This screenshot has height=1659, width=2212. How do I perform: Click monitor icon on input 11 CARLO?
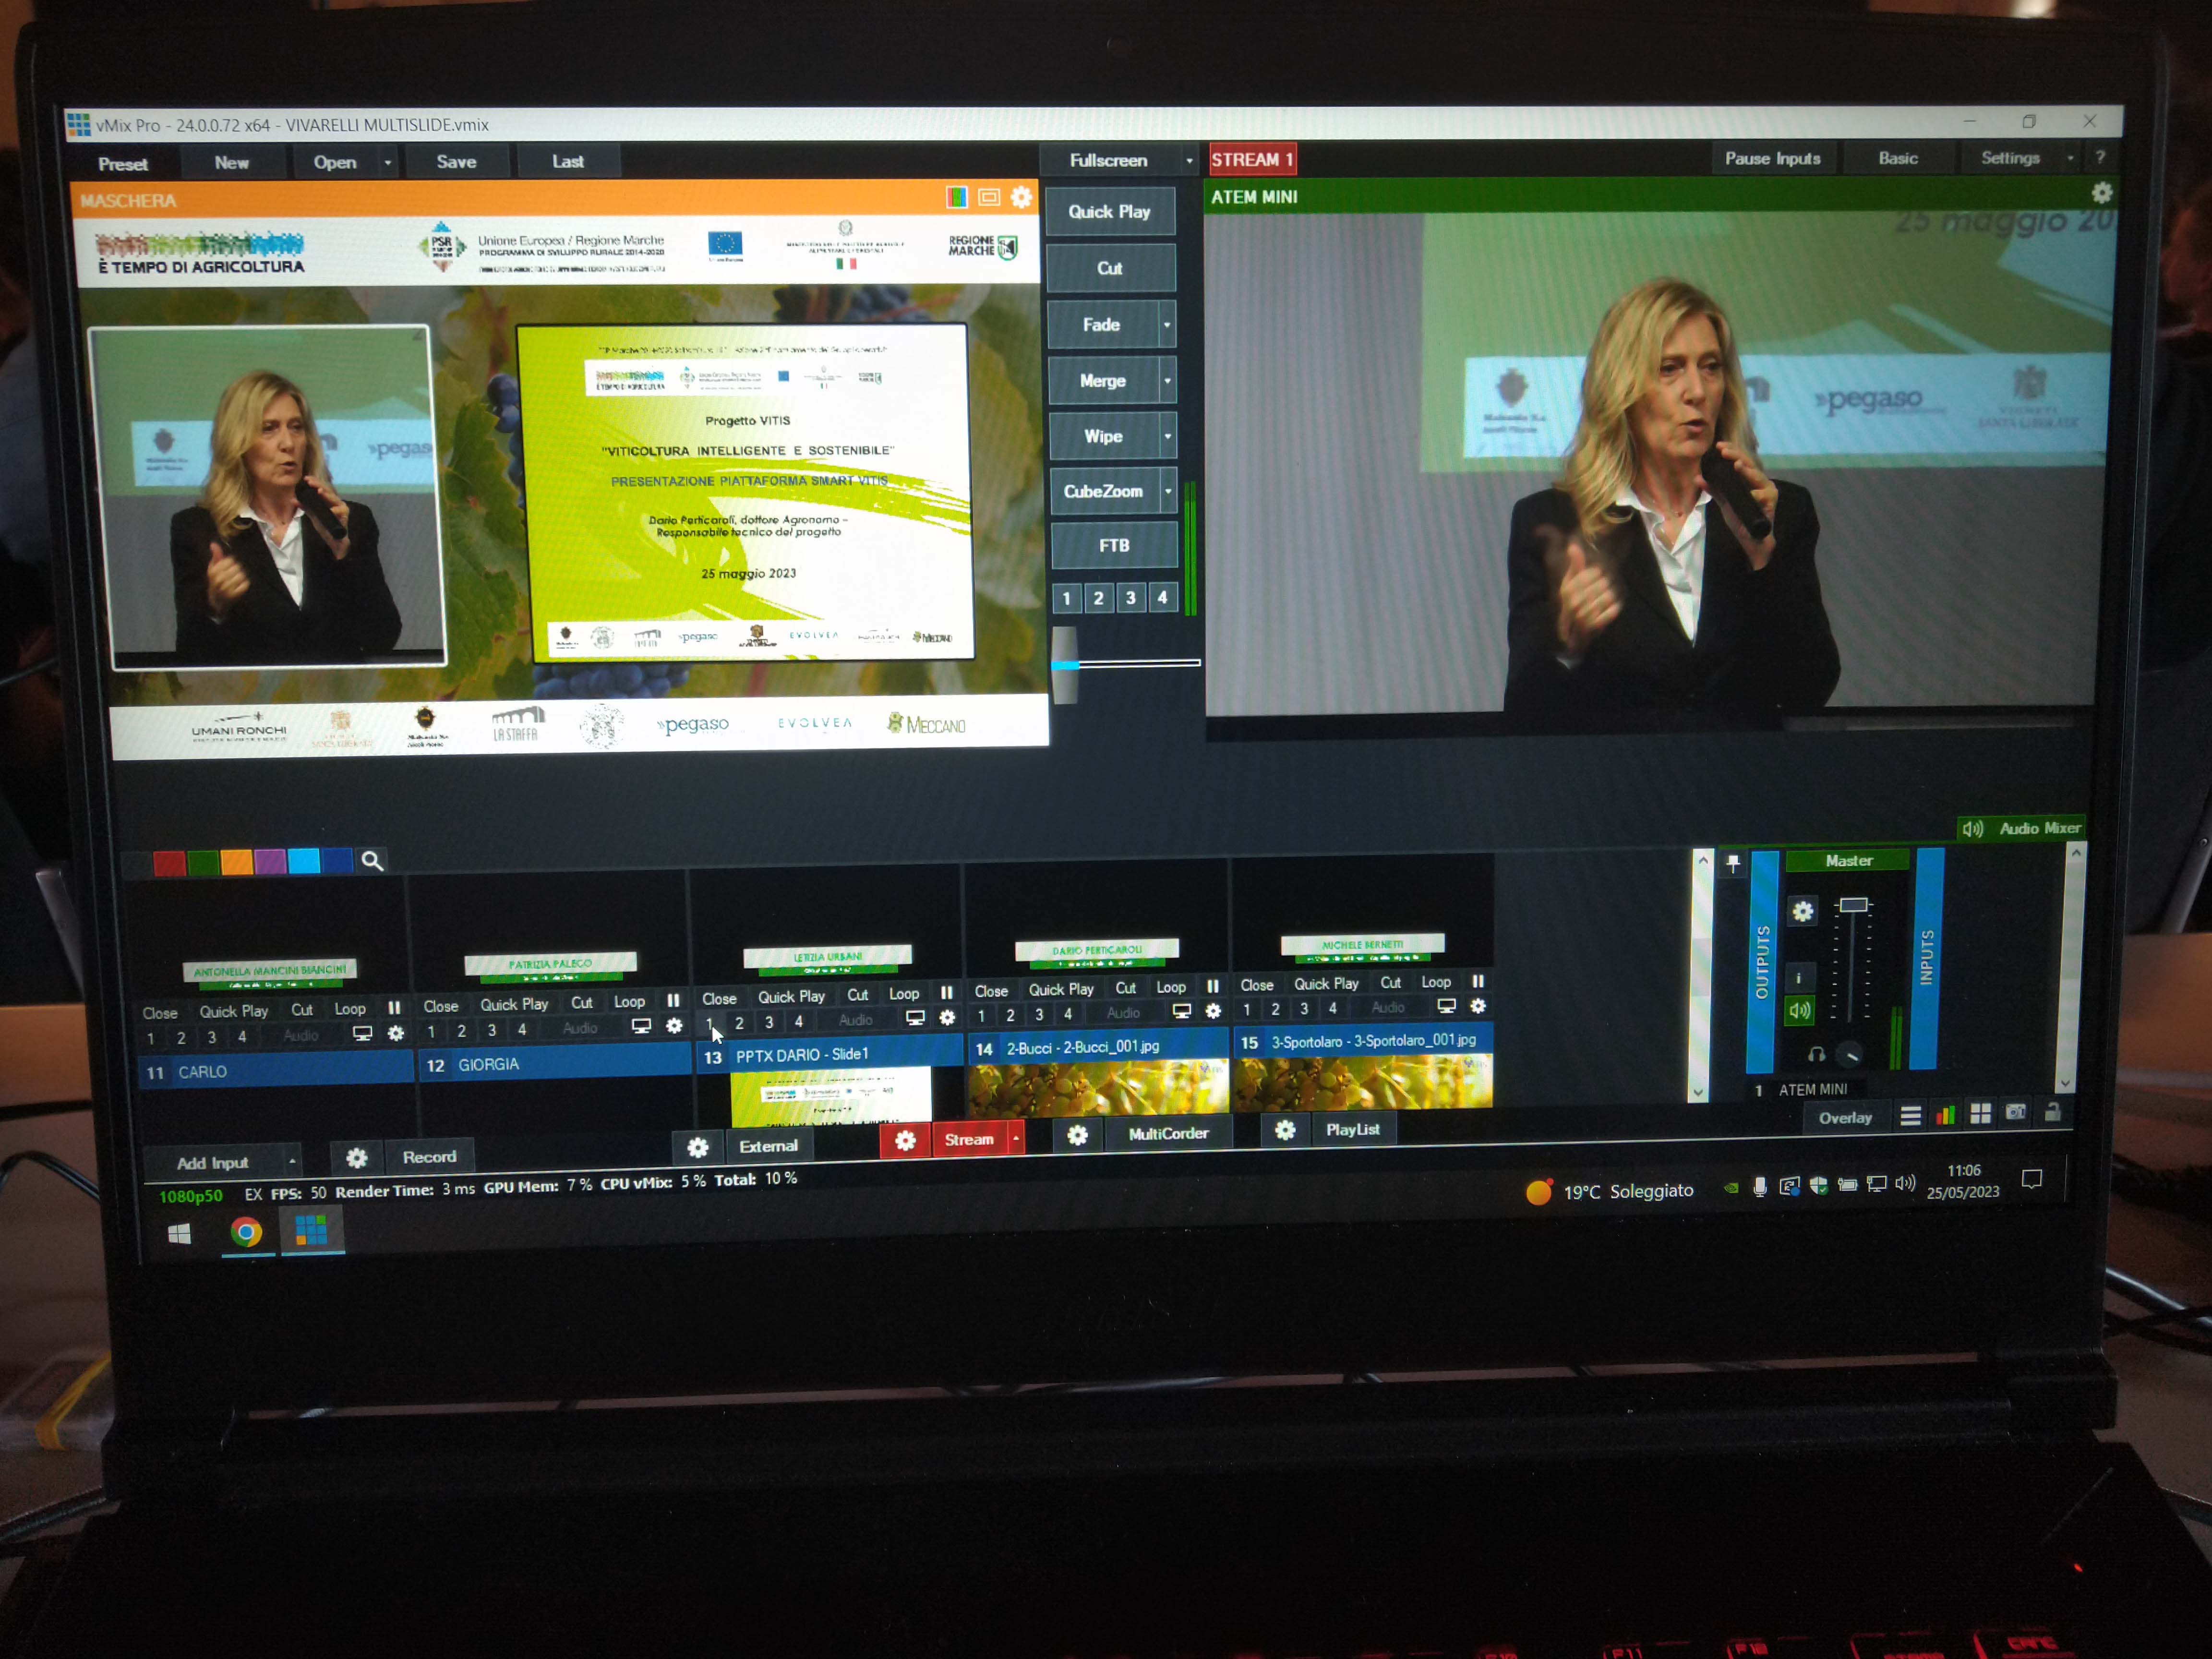coord(362,1033)
